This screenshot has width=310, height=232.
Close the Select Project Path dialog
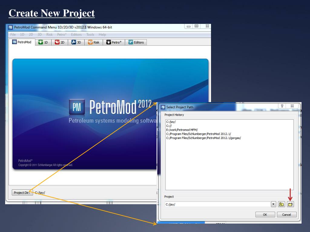point(292,106)
